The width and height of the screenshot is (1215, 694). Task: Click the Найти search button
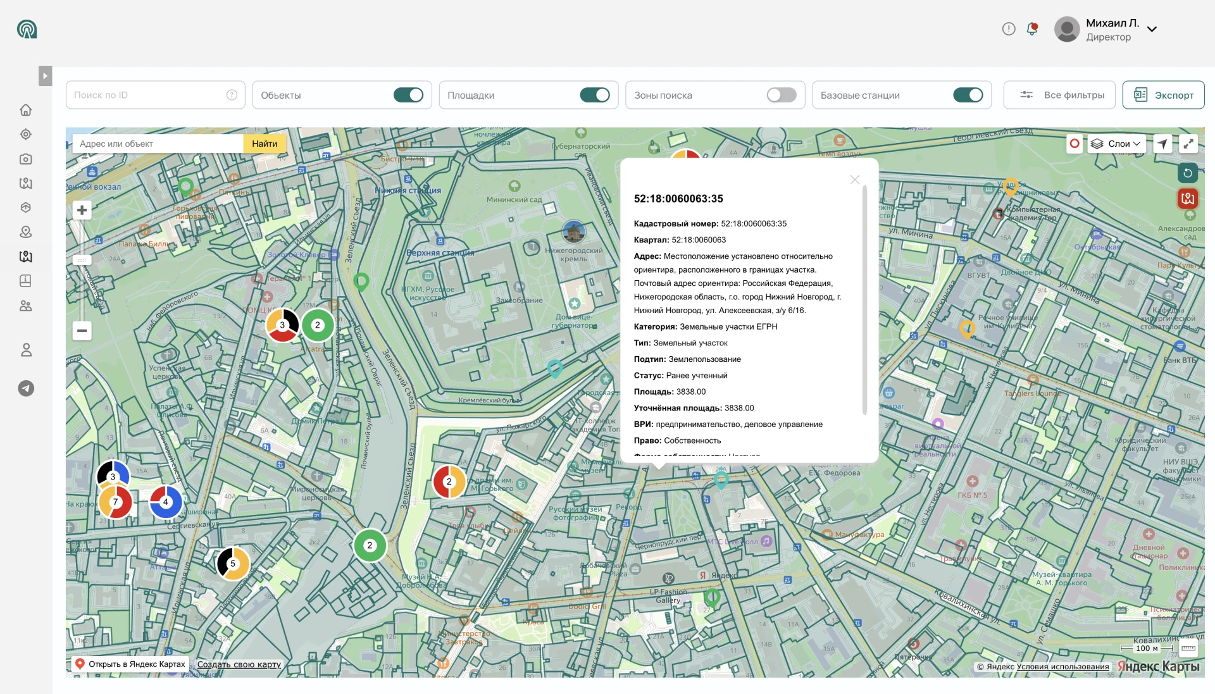pyautogui.click(x=265, y=144)
